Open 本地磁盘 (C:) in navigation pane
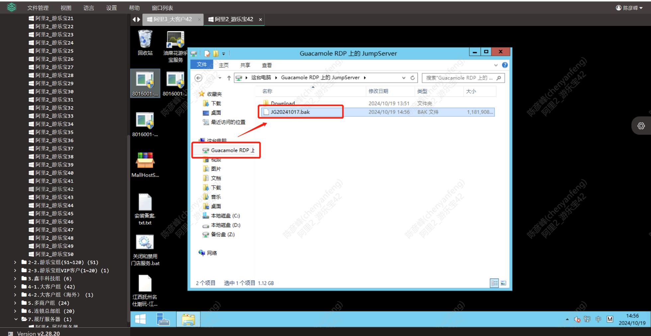Image resolution: width=651 pixels, height=336 pixels. [221, 216]
